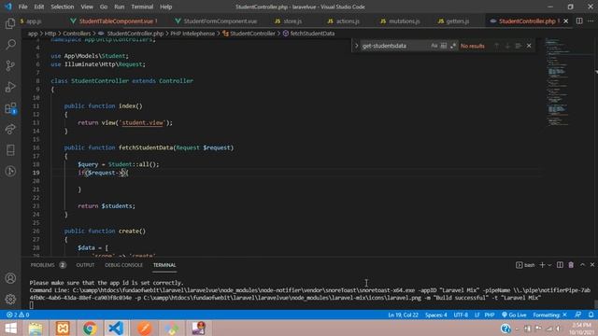Open the Edit menu
The width and height of the screenshot is (598, 336).
39,7
